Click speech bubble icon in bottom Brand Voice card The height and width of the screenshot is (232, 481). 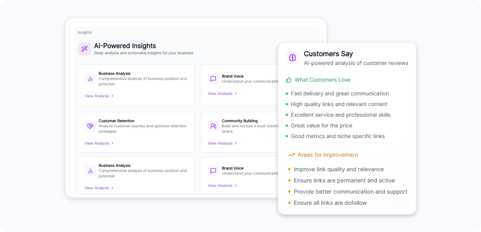213,171
